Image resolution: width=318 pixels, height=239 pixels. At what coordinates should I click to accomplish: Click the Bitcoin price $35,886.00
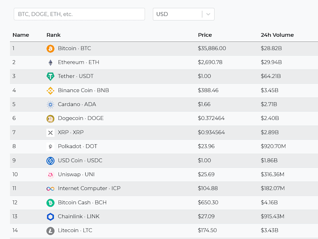212,48
